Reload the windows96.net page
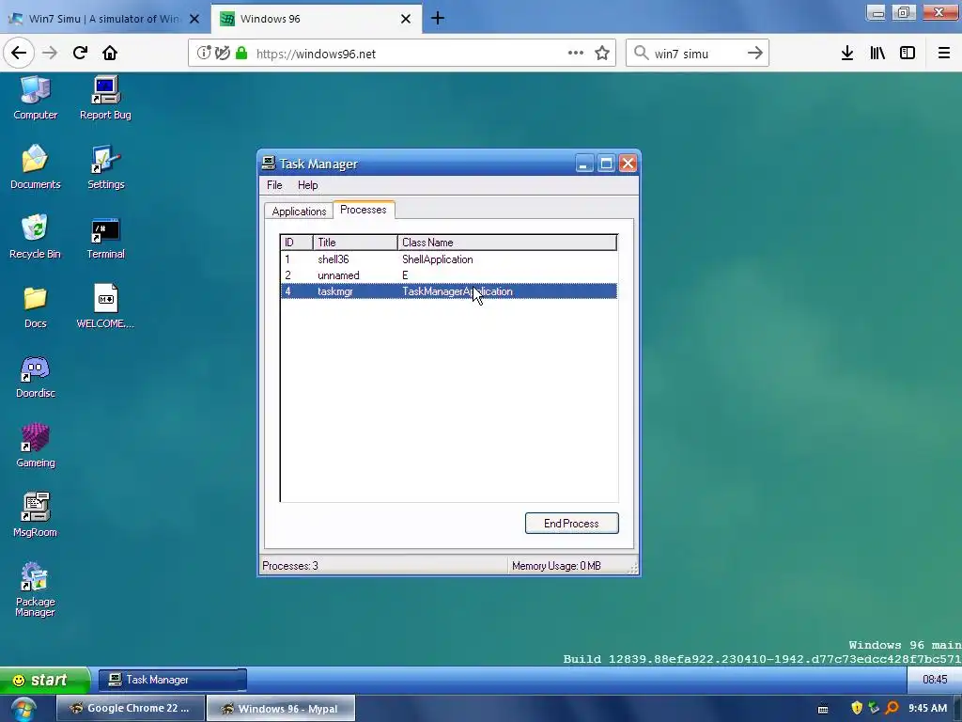 tap(80, 53)
